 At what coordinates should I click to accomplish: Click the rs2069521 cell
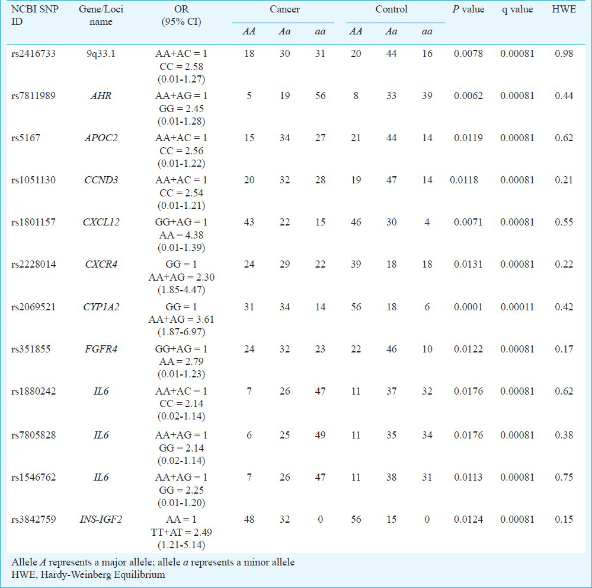click(x=33, y=307)
